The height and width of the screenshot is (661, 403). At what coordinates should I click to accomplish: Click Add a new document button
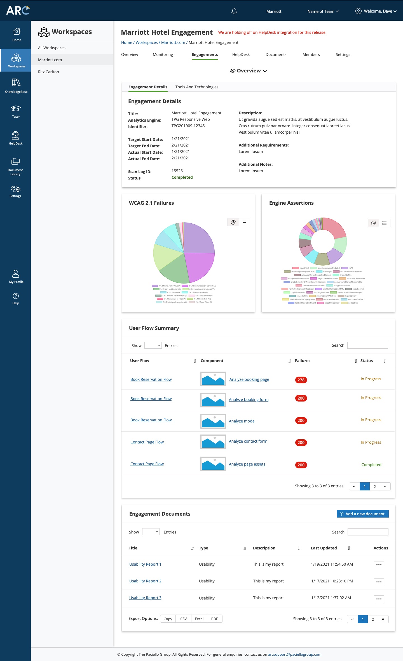362,514
